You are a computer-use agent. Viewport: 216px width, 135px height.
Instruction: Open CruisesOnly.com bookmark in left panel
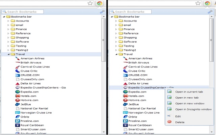[x=32, y=79]
